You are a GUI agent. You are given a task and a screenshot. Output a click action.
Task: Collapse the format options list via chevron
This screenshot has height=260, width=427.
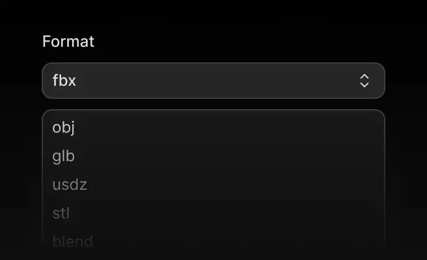pos(365,81)
